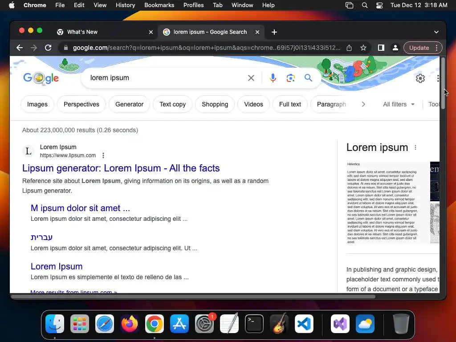Select the Full text filter chip

pyautogui.click(x=290, y=104)
